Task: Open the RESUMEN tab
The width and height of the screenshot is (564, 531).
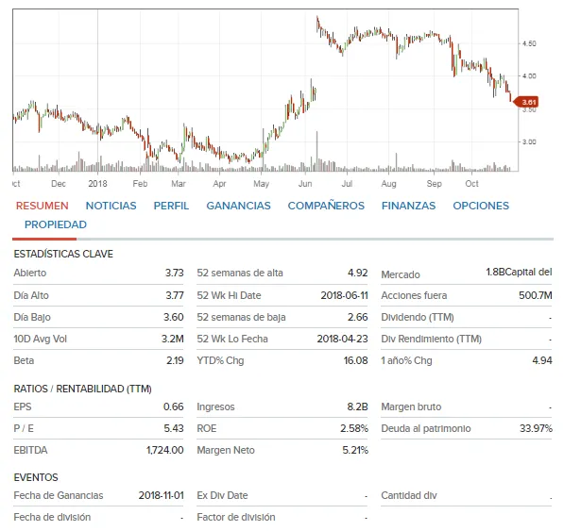Action: pyautogui.click(x=43, y=206)
